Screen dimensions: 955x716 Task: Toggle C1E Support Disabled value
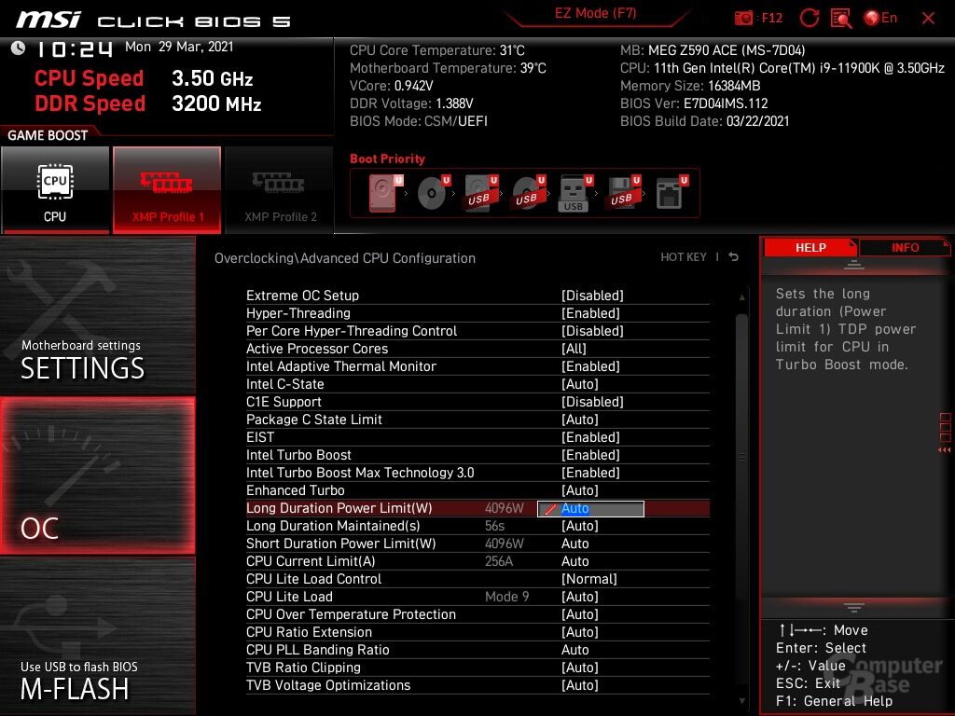[592, 402]
